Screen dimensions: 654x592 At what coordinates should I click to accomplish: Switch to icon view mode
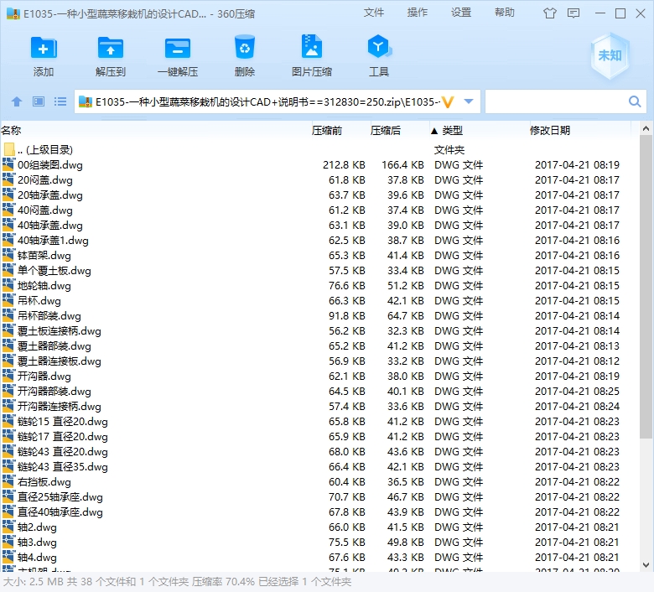[39, 101]
